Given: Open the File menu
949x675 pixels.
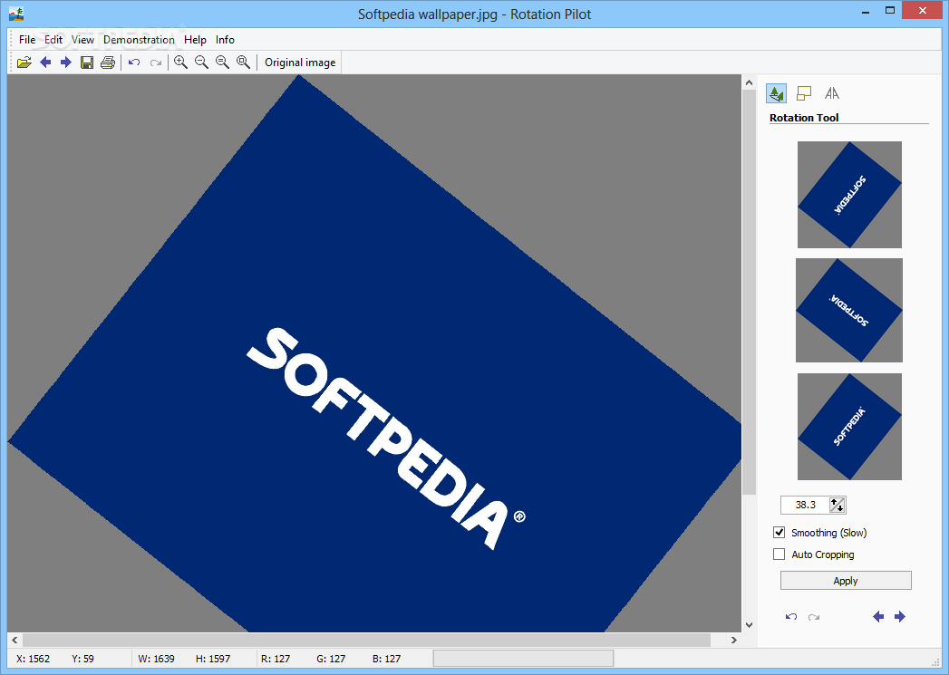Looking at the screenshot, I should (26, 40).
